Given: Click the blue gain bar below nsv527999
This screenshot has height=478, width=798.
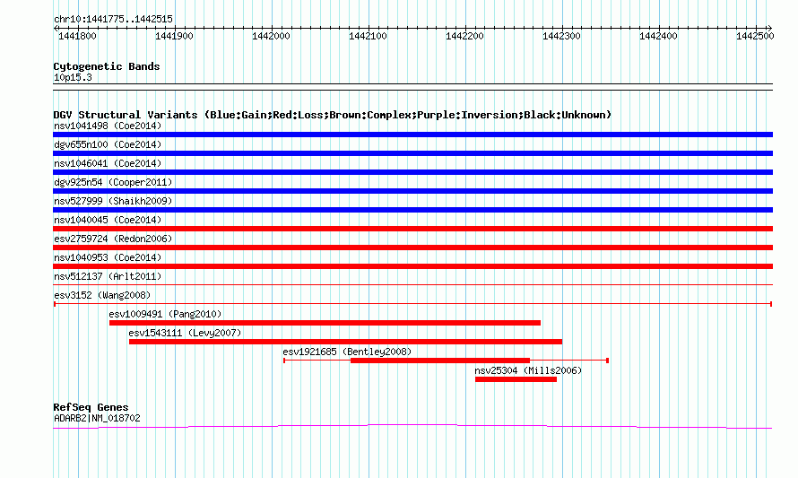Looking at the screenshot, I should (412, 210).
